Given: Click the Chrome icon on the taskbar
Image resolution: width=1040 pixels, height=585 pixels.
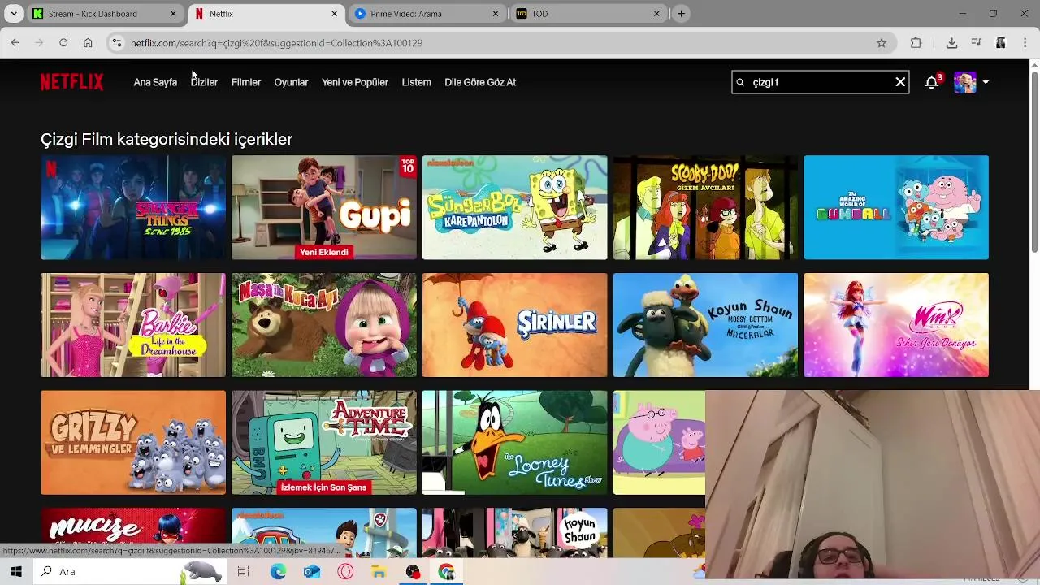Looking at the screenshot, I should 446,572.
